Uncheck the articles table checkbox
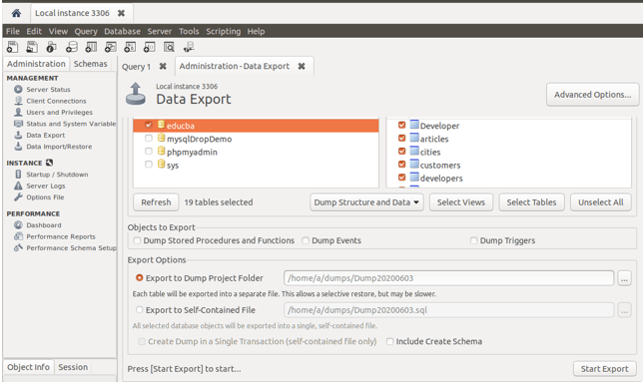643x383 pixels. [x=401, y=139]
